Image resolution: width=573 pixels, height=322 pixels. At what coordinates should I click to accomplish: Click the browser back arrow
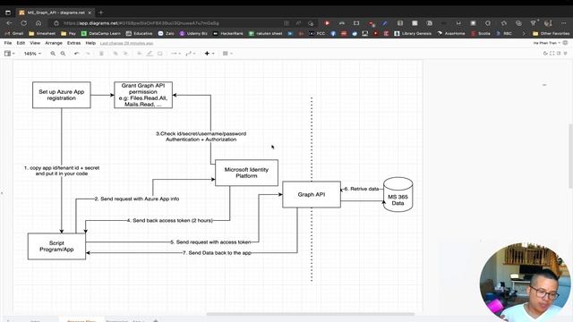pos(10,23)
